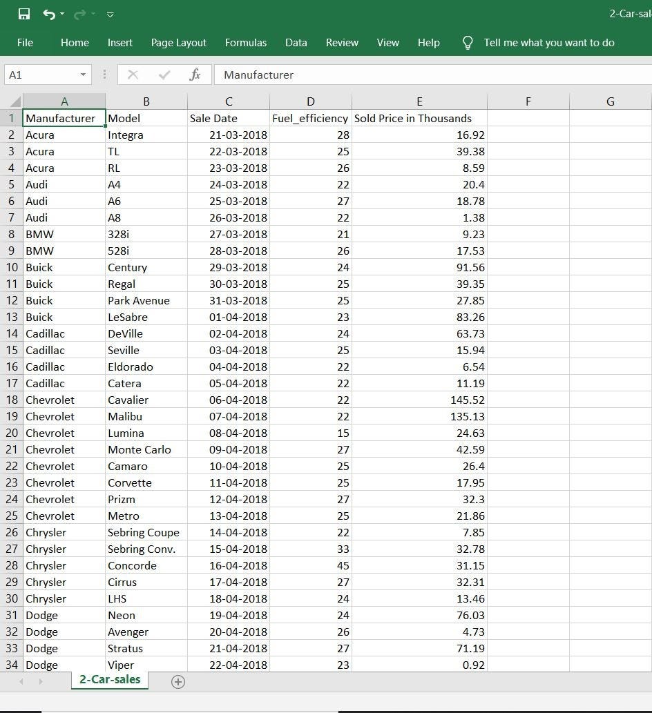
Task: Select the Viper cell
Action: pos(146,665)
